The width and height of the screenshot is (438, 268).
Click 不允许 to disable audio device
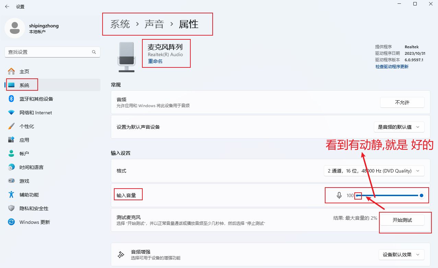click(402, 102)
